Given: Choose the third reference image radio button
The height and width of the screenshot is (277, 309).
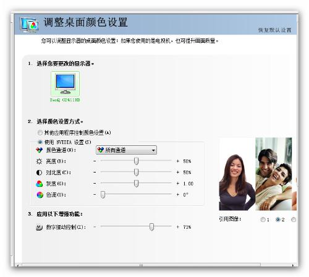Looking at the screenshot, I should pyautogui.click(x=294, y=219).
